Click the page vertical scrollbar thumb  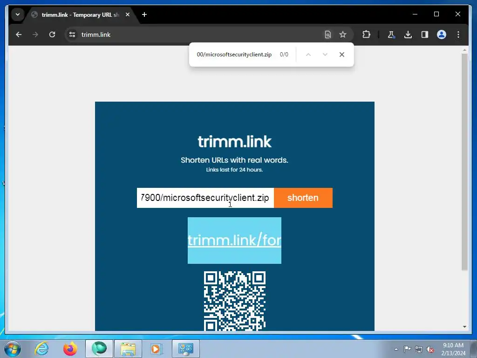[x=464, y=161]
